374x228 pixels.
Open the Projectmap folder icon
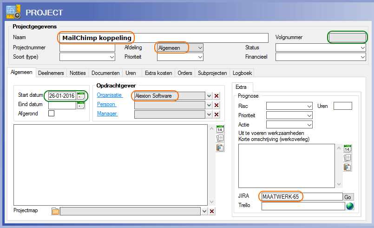(x=55, y=211)
